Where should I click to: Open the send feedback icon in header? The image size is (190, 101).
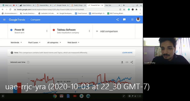[124, 20]
